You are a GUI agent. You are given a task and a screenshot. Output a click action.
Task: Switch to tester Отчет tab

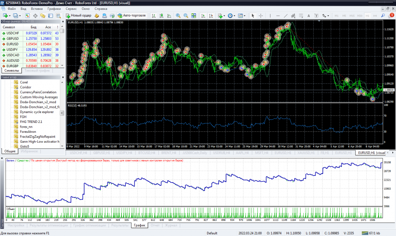click(x=155, y=225)
